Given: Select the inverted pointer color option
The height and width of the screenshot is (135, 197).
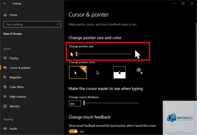Looking at the screenshot, I should (120, 72).
